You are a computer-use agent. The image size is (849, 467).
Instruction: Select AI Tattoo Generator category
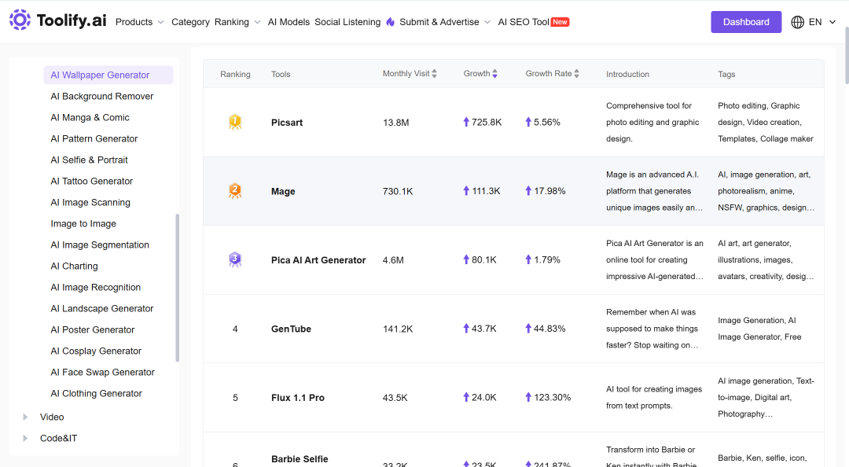tap(91, 181)
